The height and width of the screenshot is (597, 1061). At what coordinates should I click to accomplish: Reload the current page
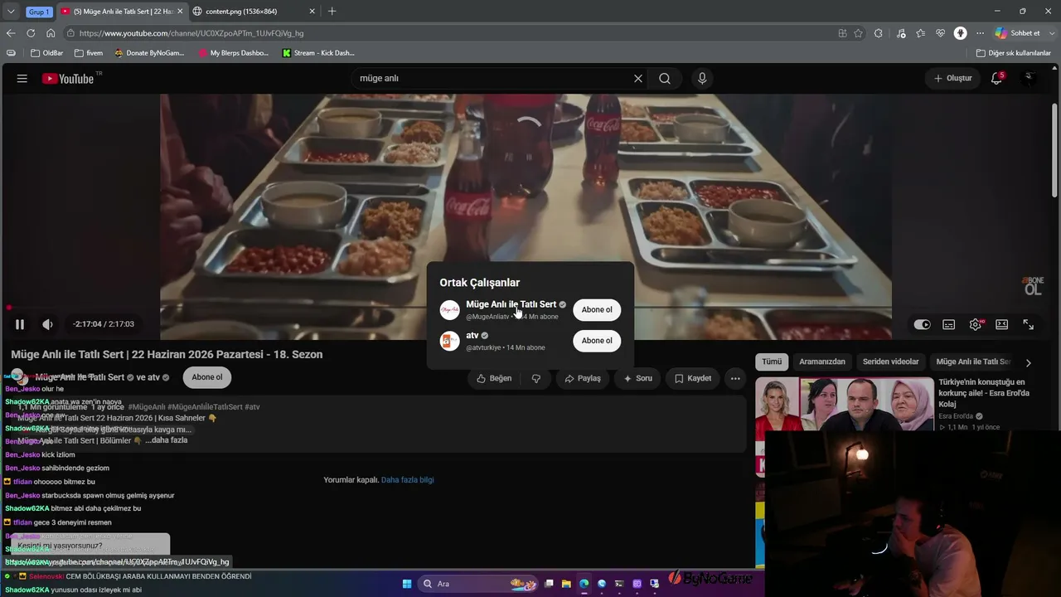(31, 33)
